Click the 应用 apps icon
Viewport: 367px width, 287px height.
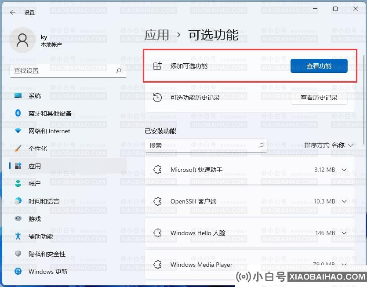18,166
